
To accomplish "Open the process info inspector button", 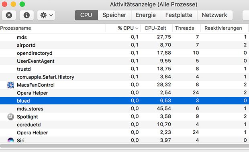I will [27, 15].
